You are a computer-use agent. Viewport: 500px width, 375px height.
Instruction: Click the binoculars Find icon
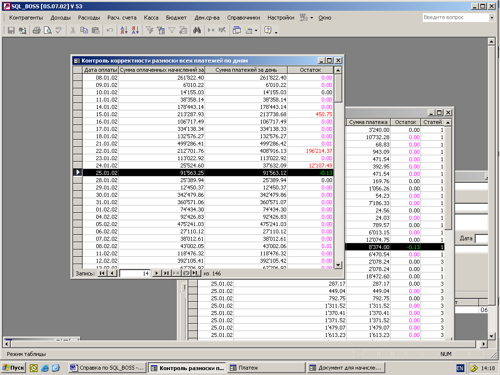(197, 30)
